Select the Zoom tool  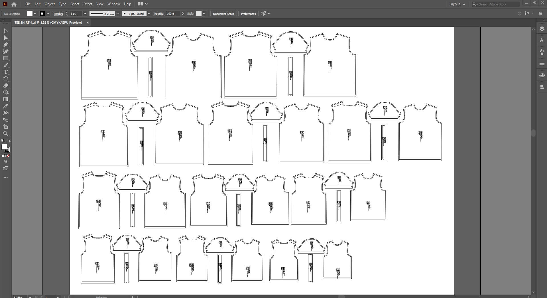[x=6, y=133]
